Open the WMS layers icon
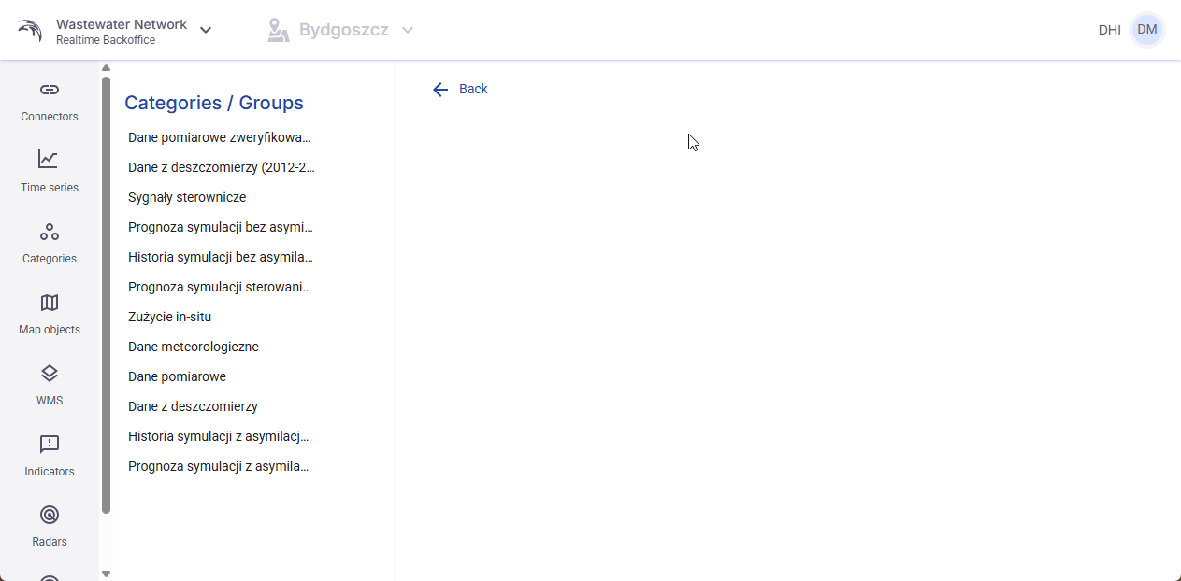 [50, 374]
